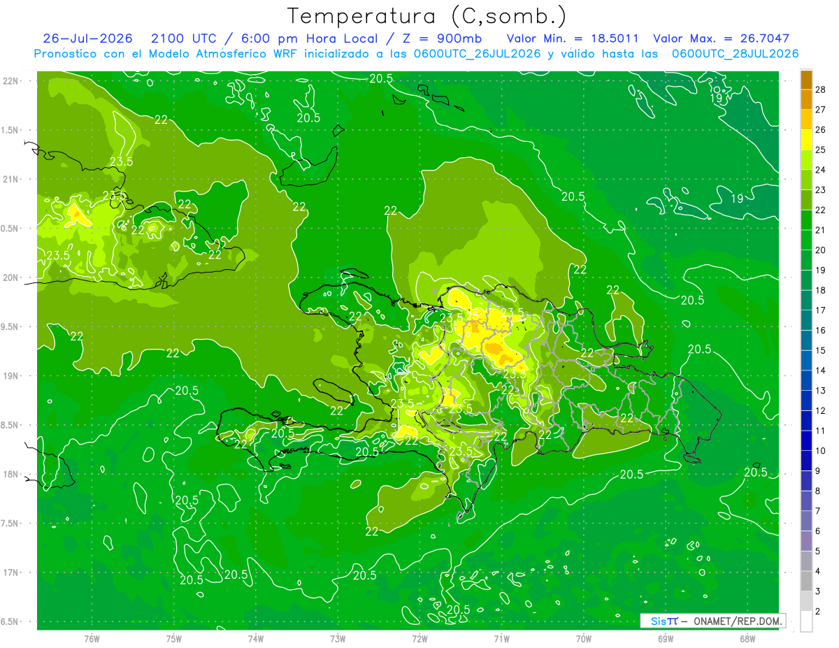The width and height of the screenshot is (839, 648).
Task: Click the "76W" longitude axis label
Action: point(92,638)
